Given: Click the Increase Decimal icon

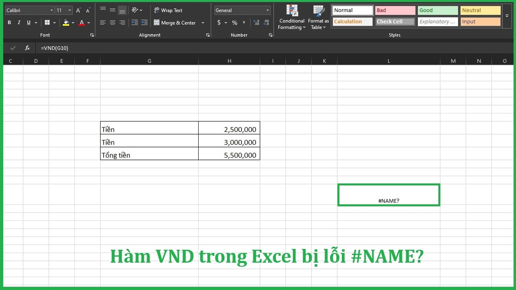Looking at the screenshot, I should point(257,22).
